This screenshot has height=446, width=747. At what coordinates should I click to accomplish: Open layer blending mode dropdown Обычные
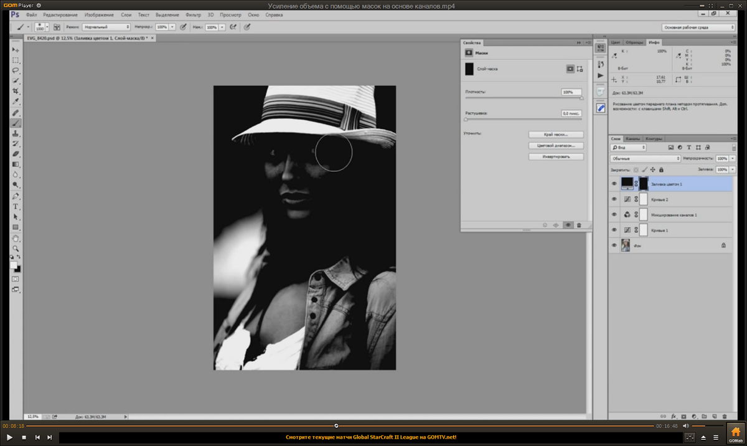(x=644, y=159)
